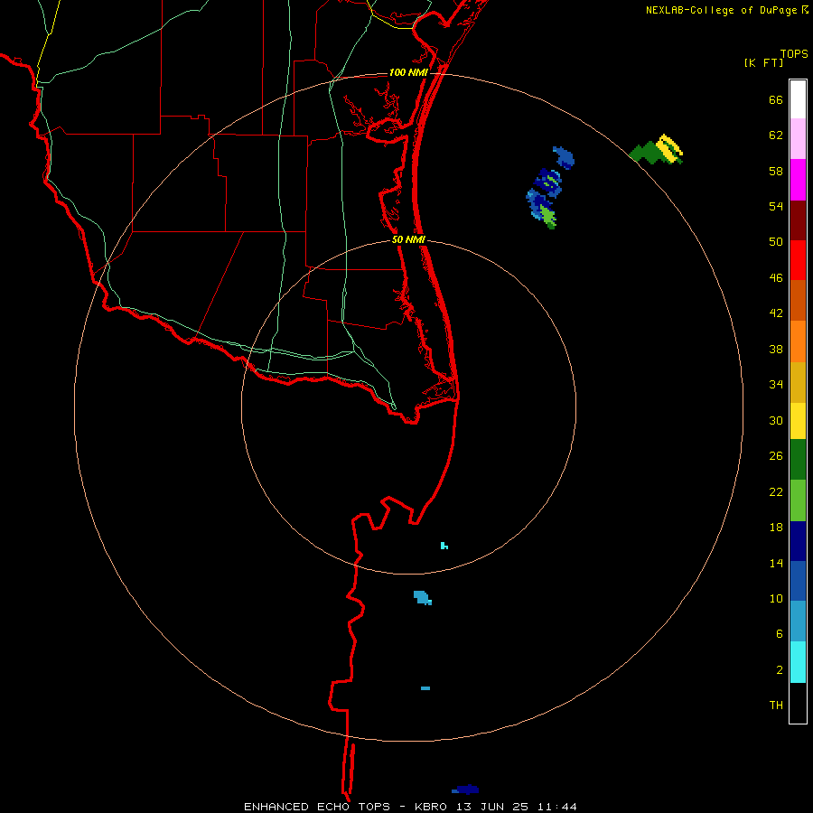Click the '22' legend value
Image resolution: width=813 pixels, height=813 pixels.
[x=776, y=492]
